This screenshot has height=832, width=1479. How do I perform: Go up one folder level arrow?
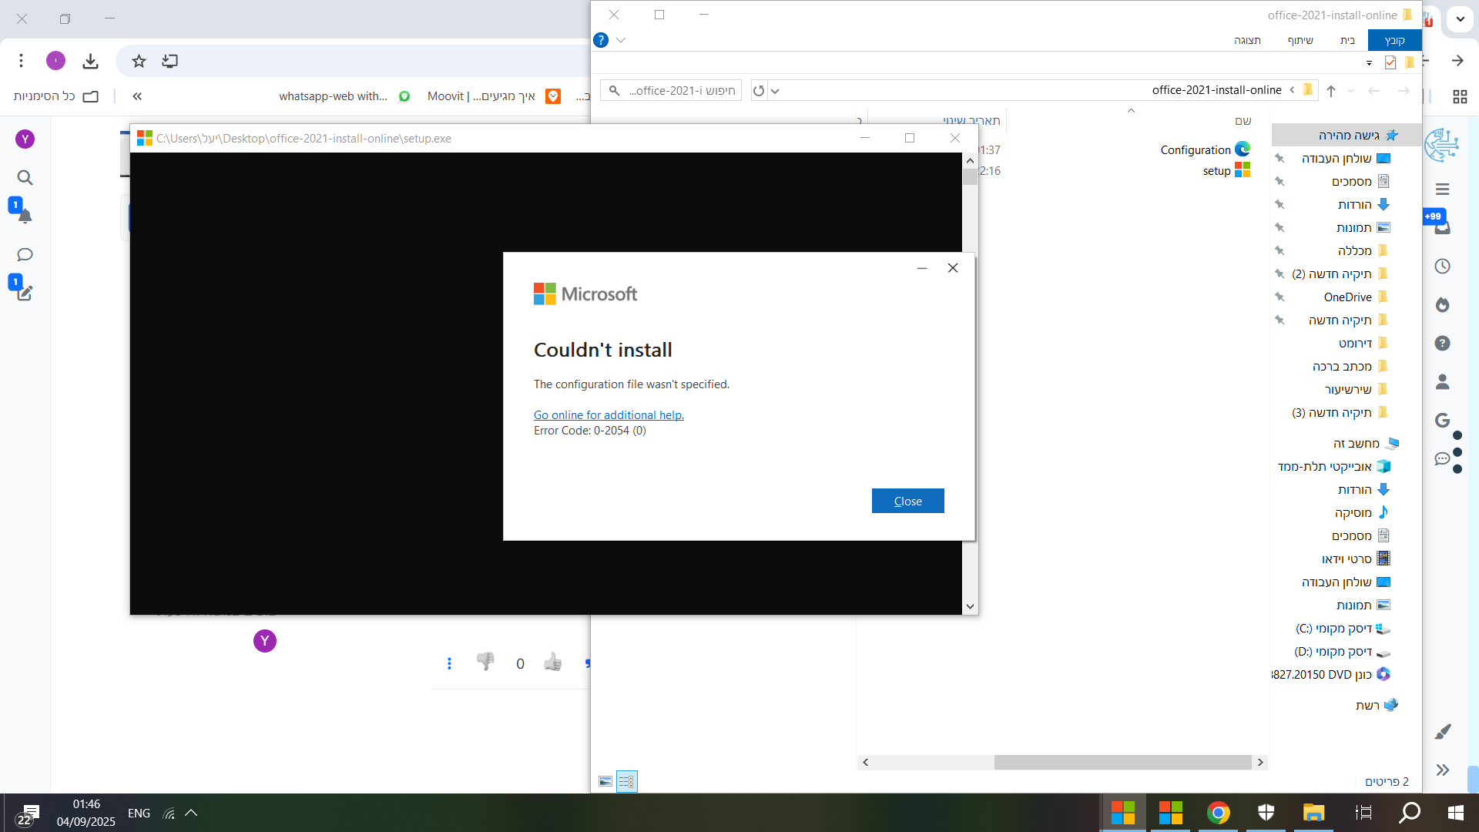point(1331,91)
